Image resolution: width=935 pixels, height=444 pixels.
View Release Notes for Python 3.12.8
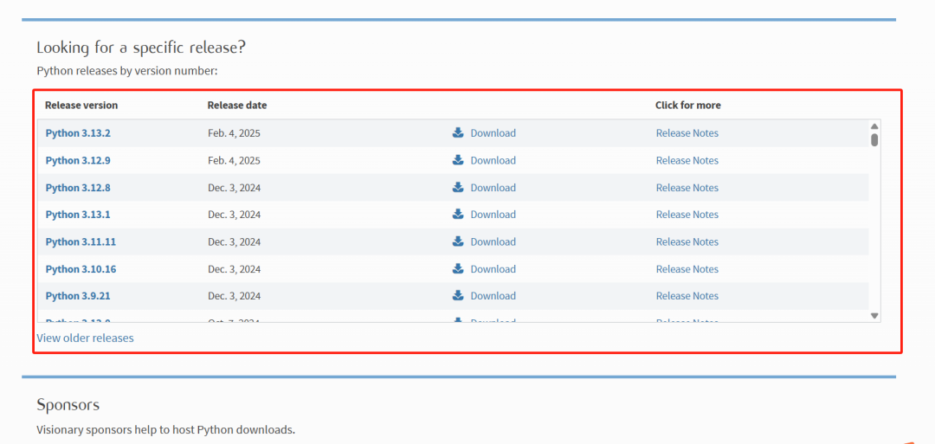687,188
